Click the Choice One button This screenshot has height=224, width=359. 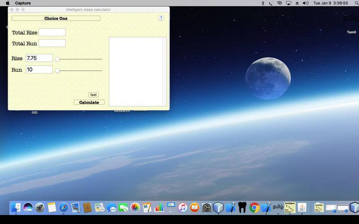point(56,18)
